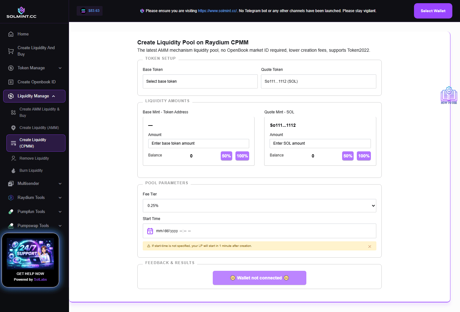Click the SolMint.cc logo
Image resolution: width=460 pixels, height=312 pixels.
coord(21,11)
